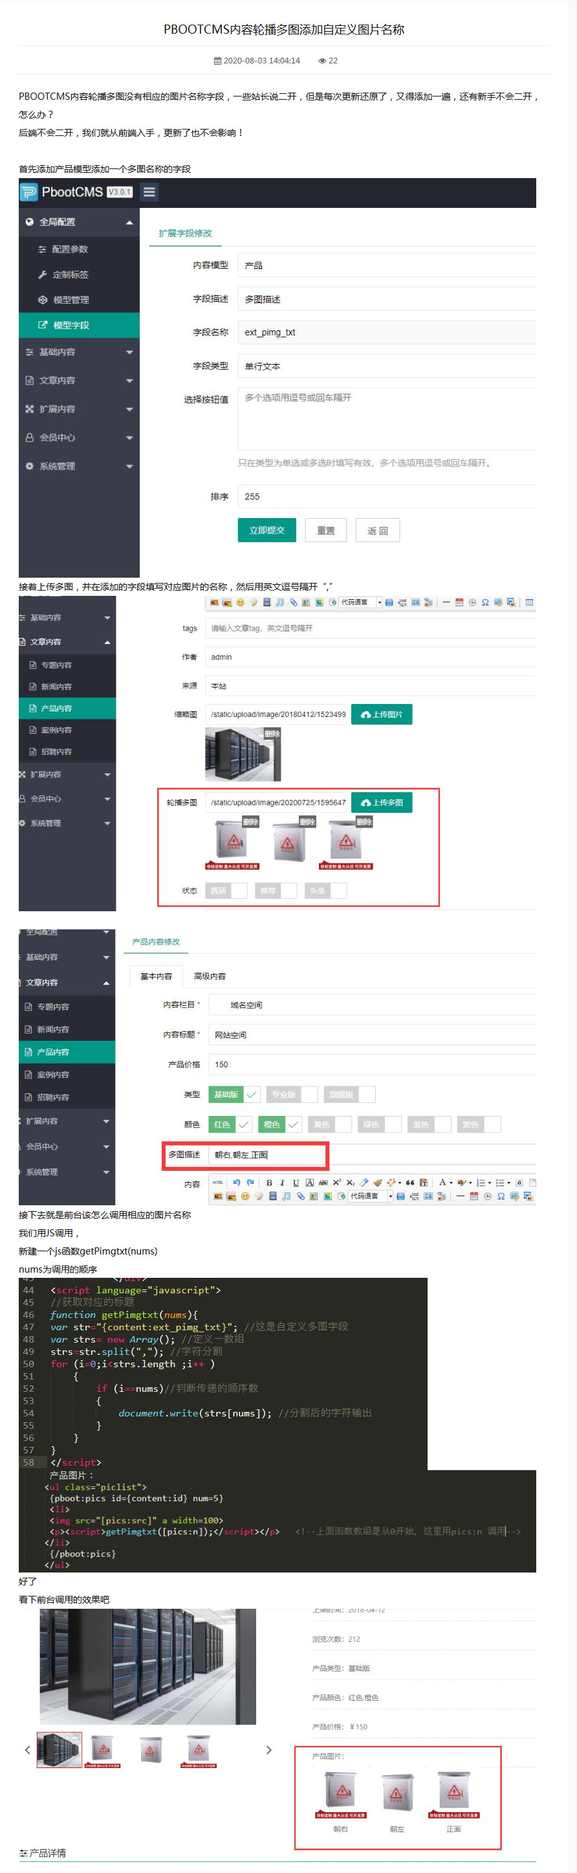This screenshot has height=1873, width=577.
Task: Click the blockquote 66 icon in editor toolbar
Action: click(410, 1182)
